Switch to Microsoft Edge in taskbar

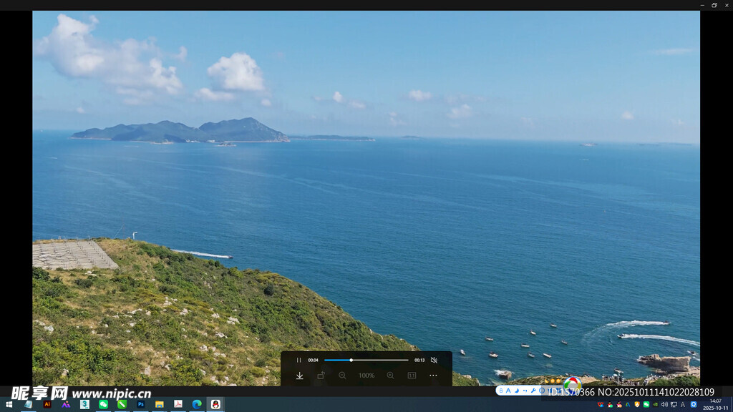click(x=196, y=404)
